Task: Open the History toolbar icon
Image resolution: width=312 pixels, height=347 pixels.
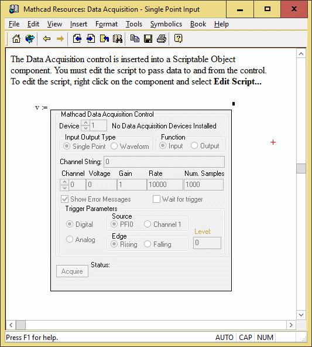Action: pyautogui.click(x=104, y=39)
